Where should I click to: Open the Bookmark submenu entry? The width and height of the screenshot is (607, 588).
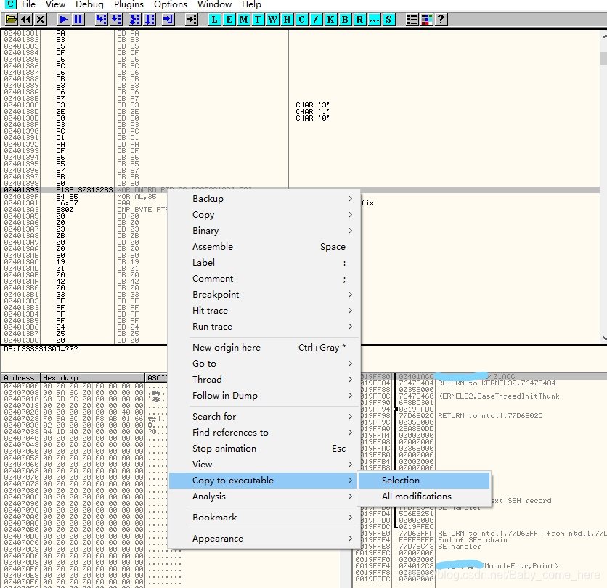click(x=264, y=518)
